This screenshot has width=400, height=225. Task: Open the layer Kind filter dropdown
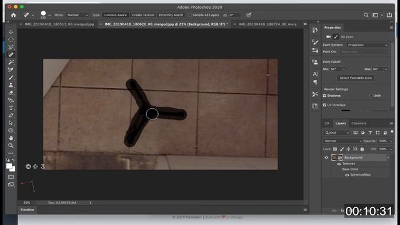337,132
